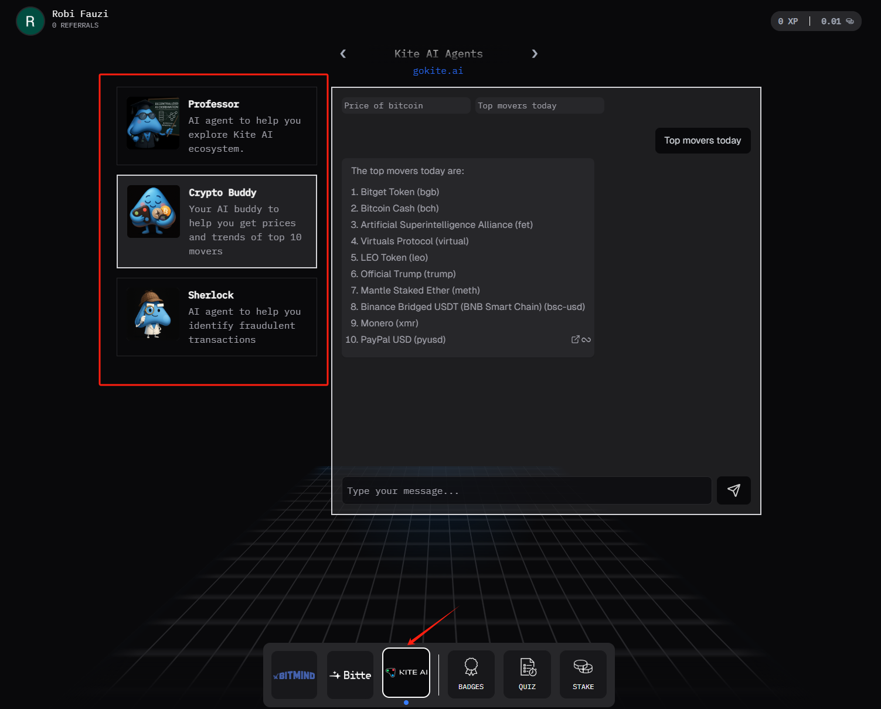Click the Crypto Buddy avatar thumbnail
Image resolution: width=881 pixels, height=709 pixels.
[x=154, y=212]
